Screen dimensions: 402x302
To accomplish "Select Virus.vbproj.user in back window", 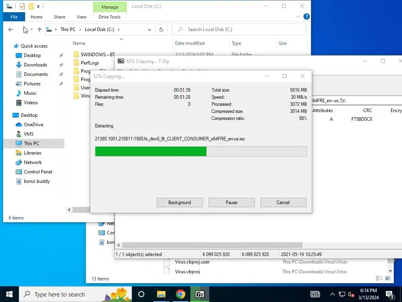I will [x=192, y=262].
